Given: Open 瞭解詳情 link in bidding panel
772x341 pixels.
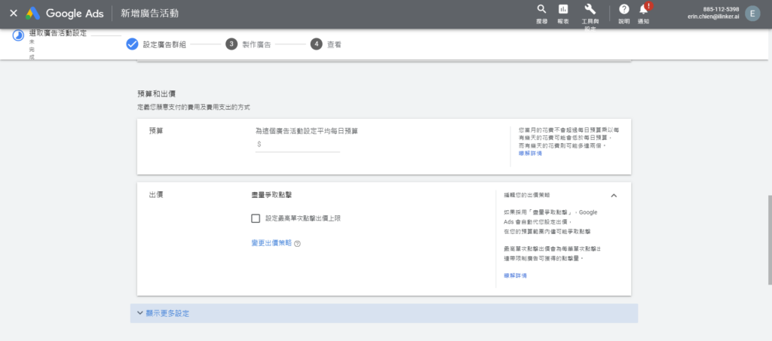Looking at the screenshot, I should tap(515, 276).
